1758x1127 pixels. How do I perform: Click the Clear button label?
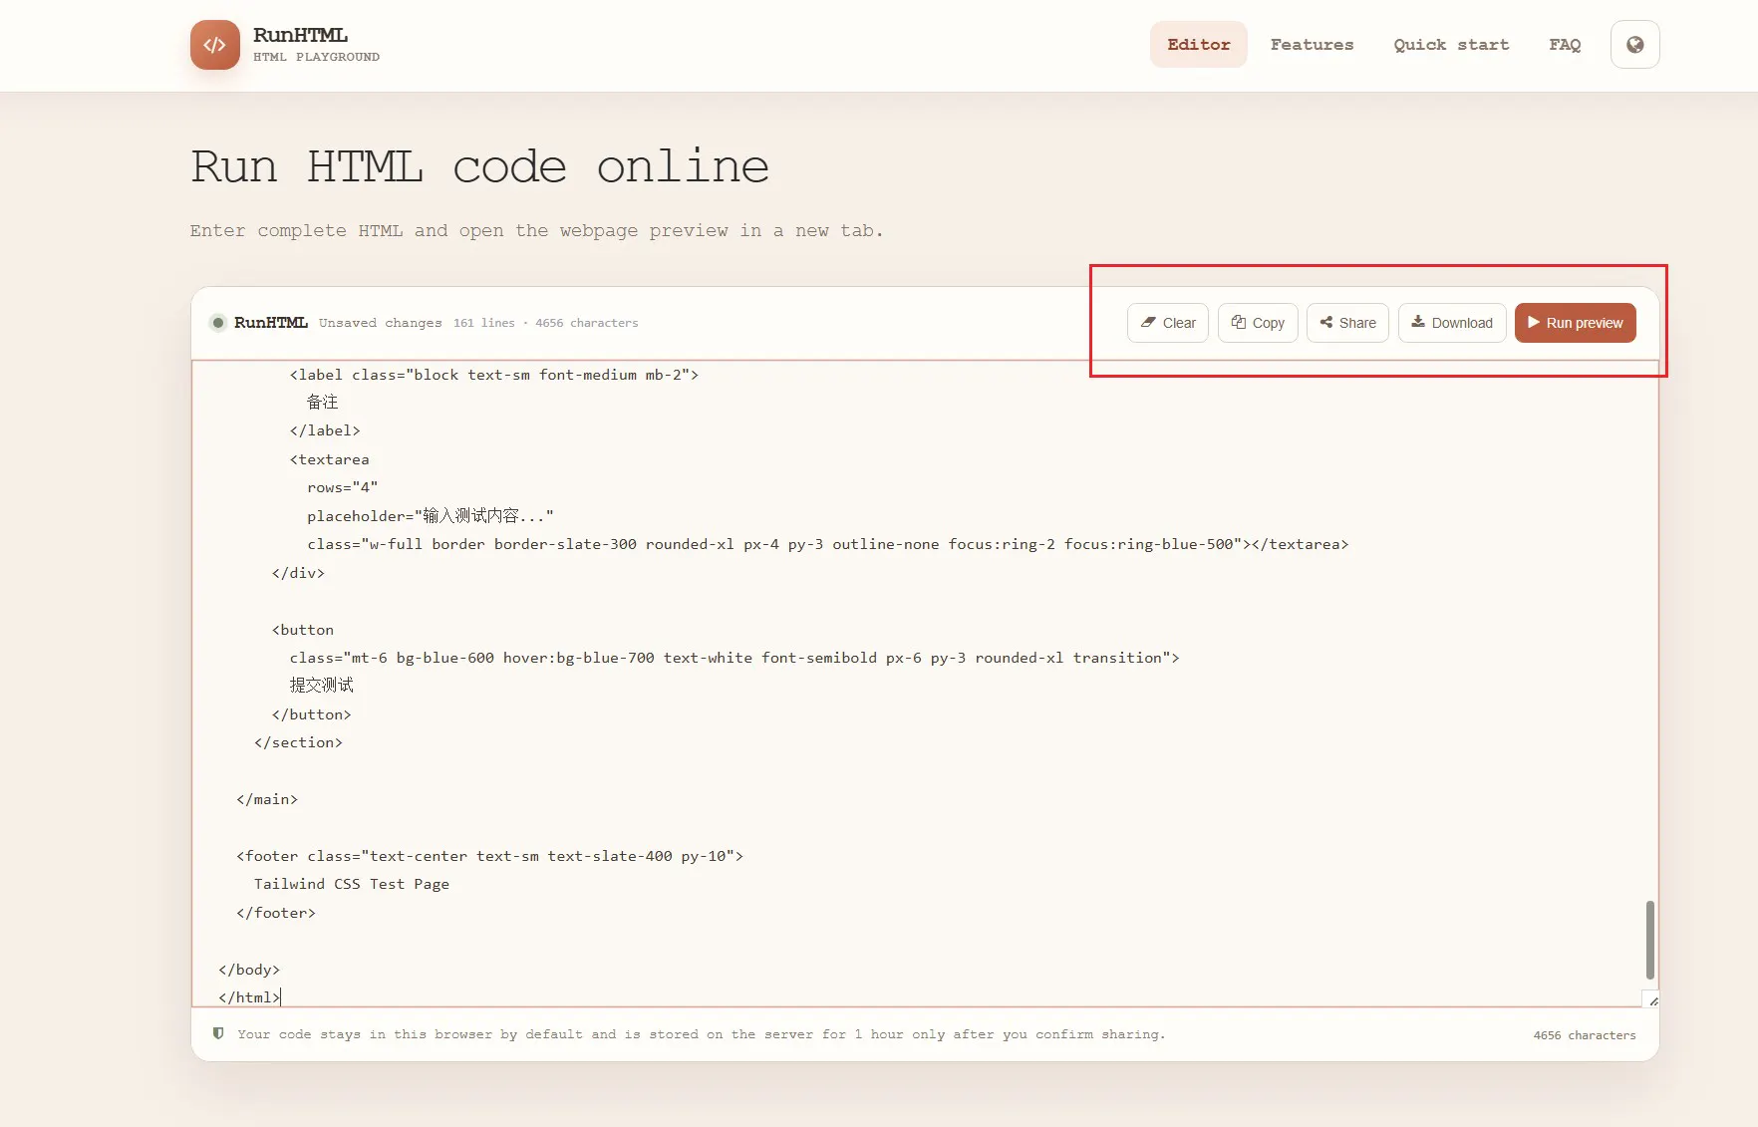(1179, 323)
